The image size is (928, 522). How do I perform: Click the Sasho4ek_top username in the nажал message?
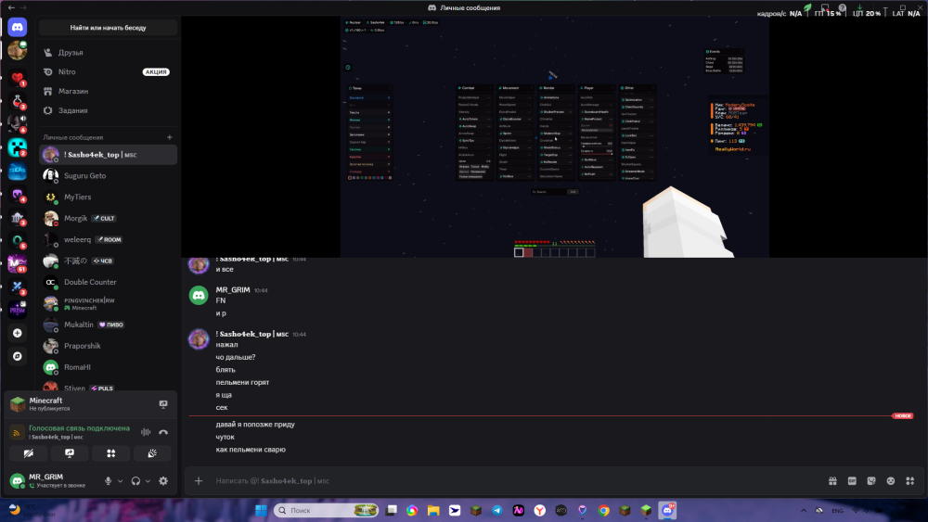(x=252, y=334)
